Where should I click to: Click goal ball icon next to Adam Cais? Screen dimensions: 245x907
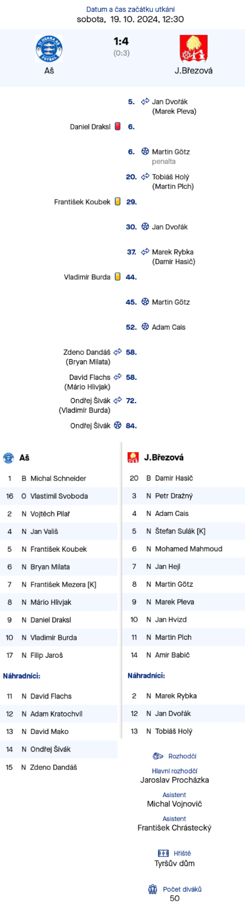pos(145,327)
